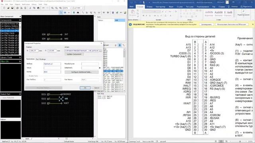This screenshot has width=255, height=143.
Task: Expand the Library Tools section
Action: pos(11,57)
